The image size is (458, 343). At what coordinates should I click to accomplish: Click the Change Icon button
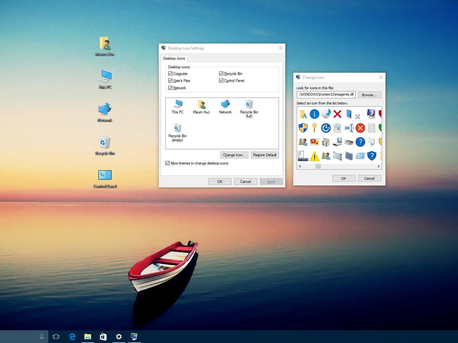click(234, 155)
